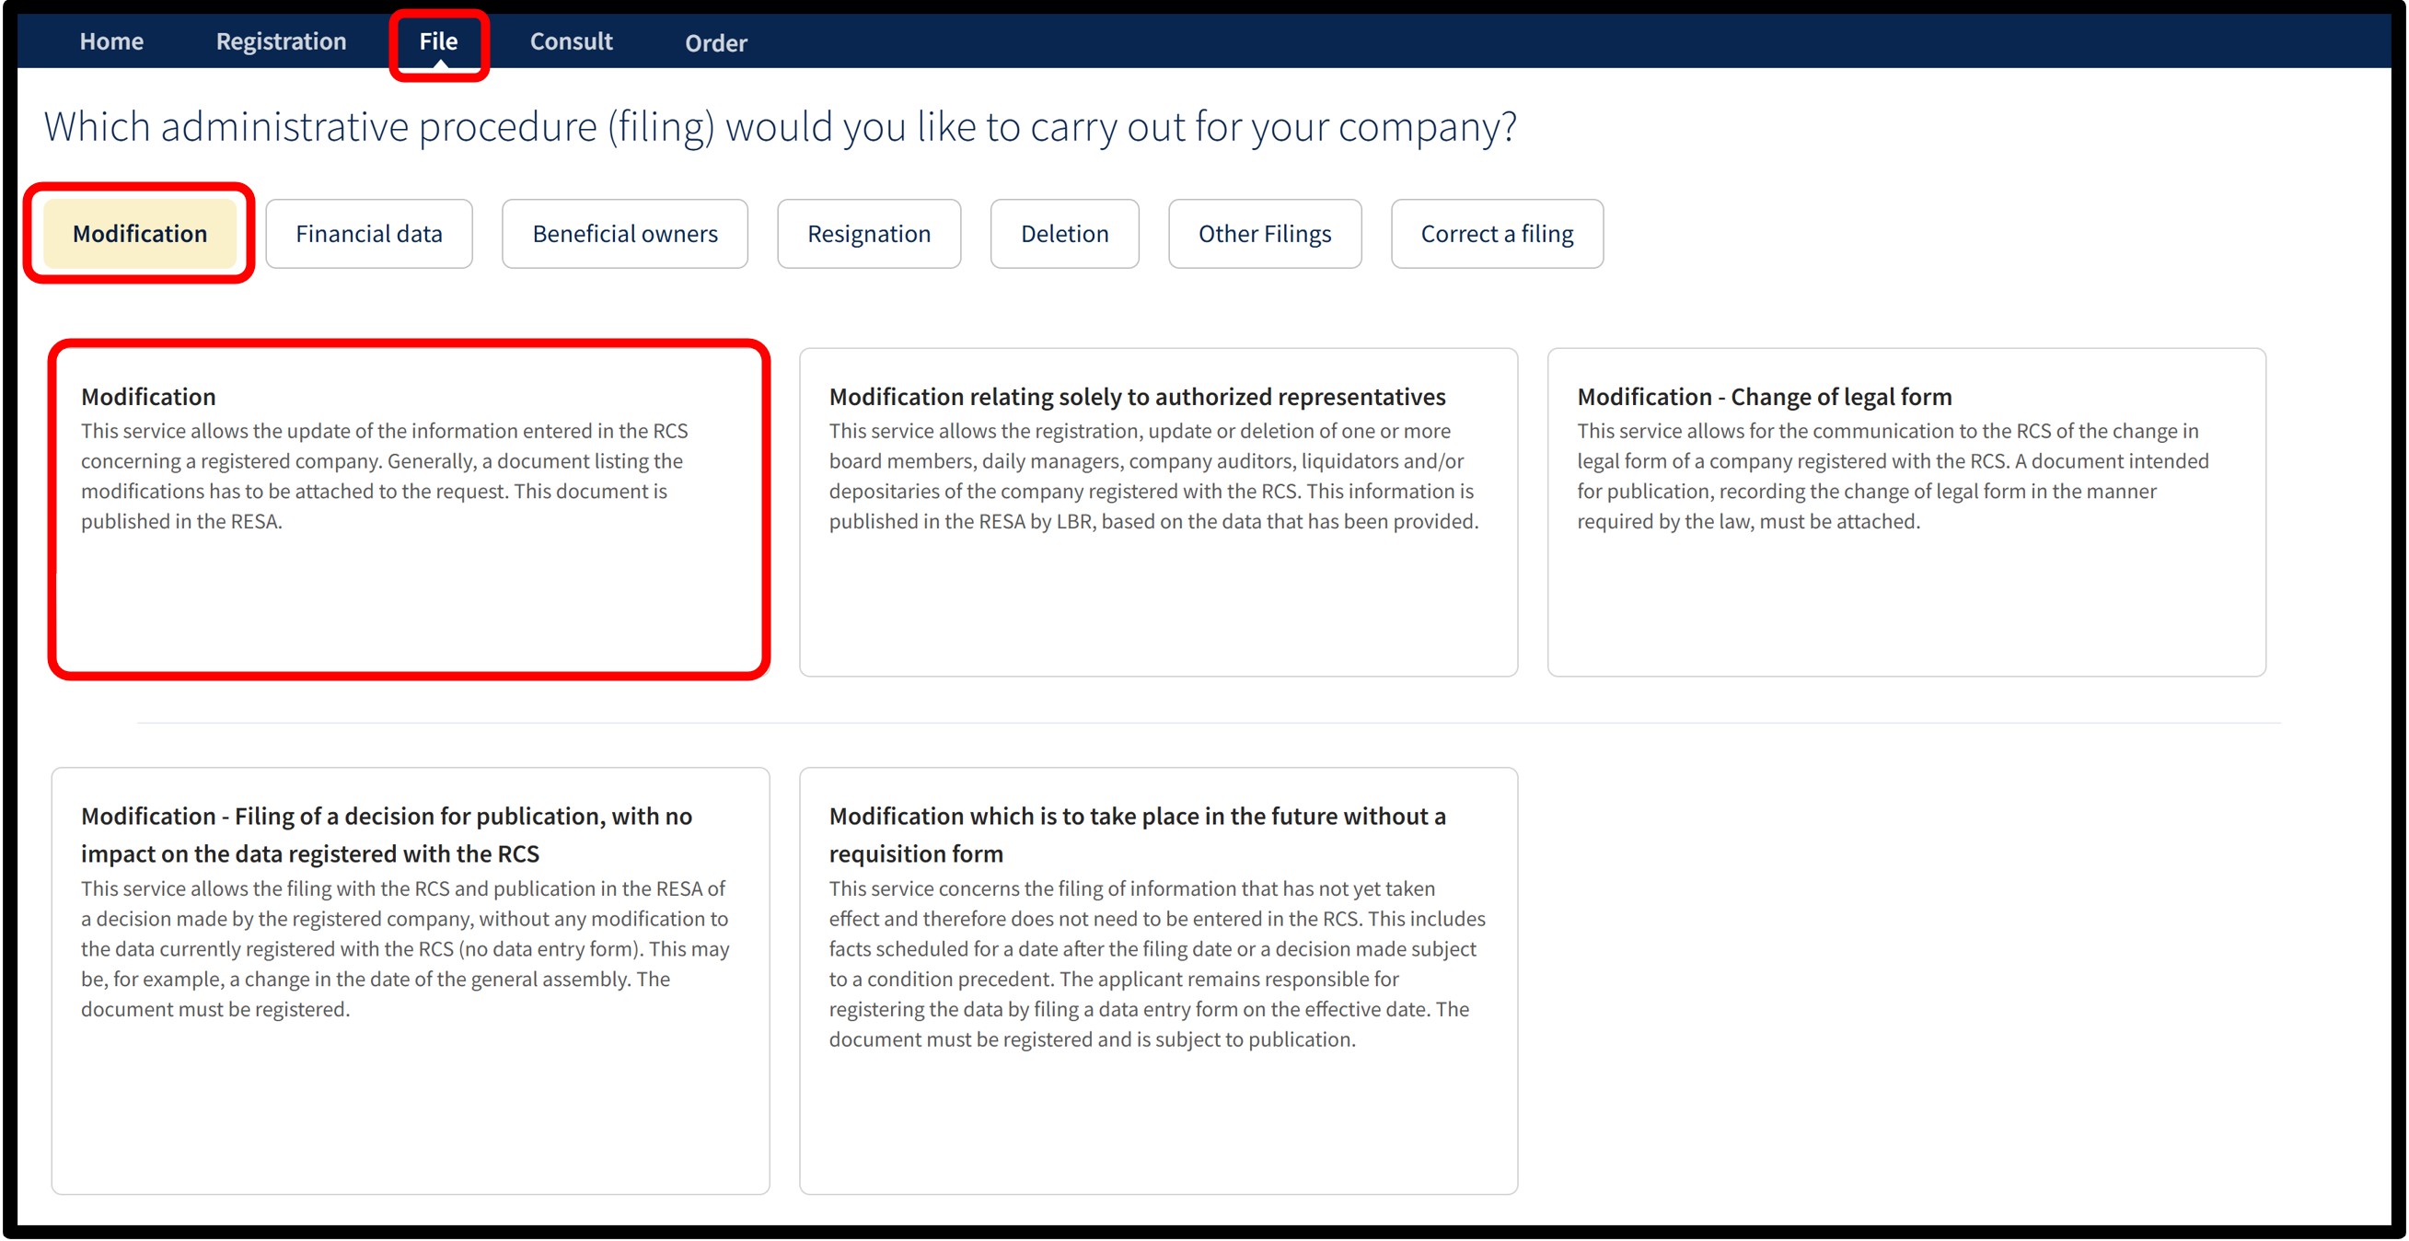Click the Order menu item
This screenshot has height=1241, width=2409.
coord(715,43)
